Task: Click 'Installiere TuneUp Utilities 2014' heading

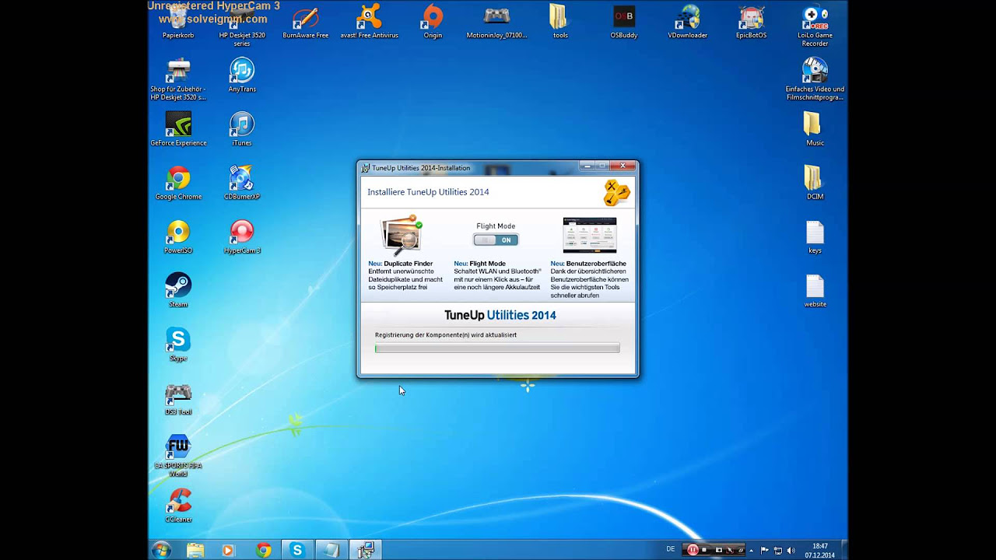Action: 428,192
